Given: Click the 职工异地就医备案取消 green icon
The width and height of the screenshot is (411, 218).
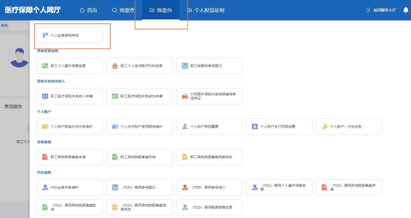Looking at the screenshot, I should (115, 157).
